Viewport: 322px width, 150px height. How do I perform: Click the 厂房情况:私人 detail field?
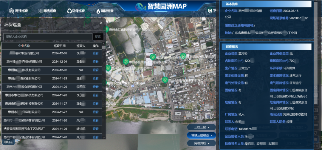[235, 114]
